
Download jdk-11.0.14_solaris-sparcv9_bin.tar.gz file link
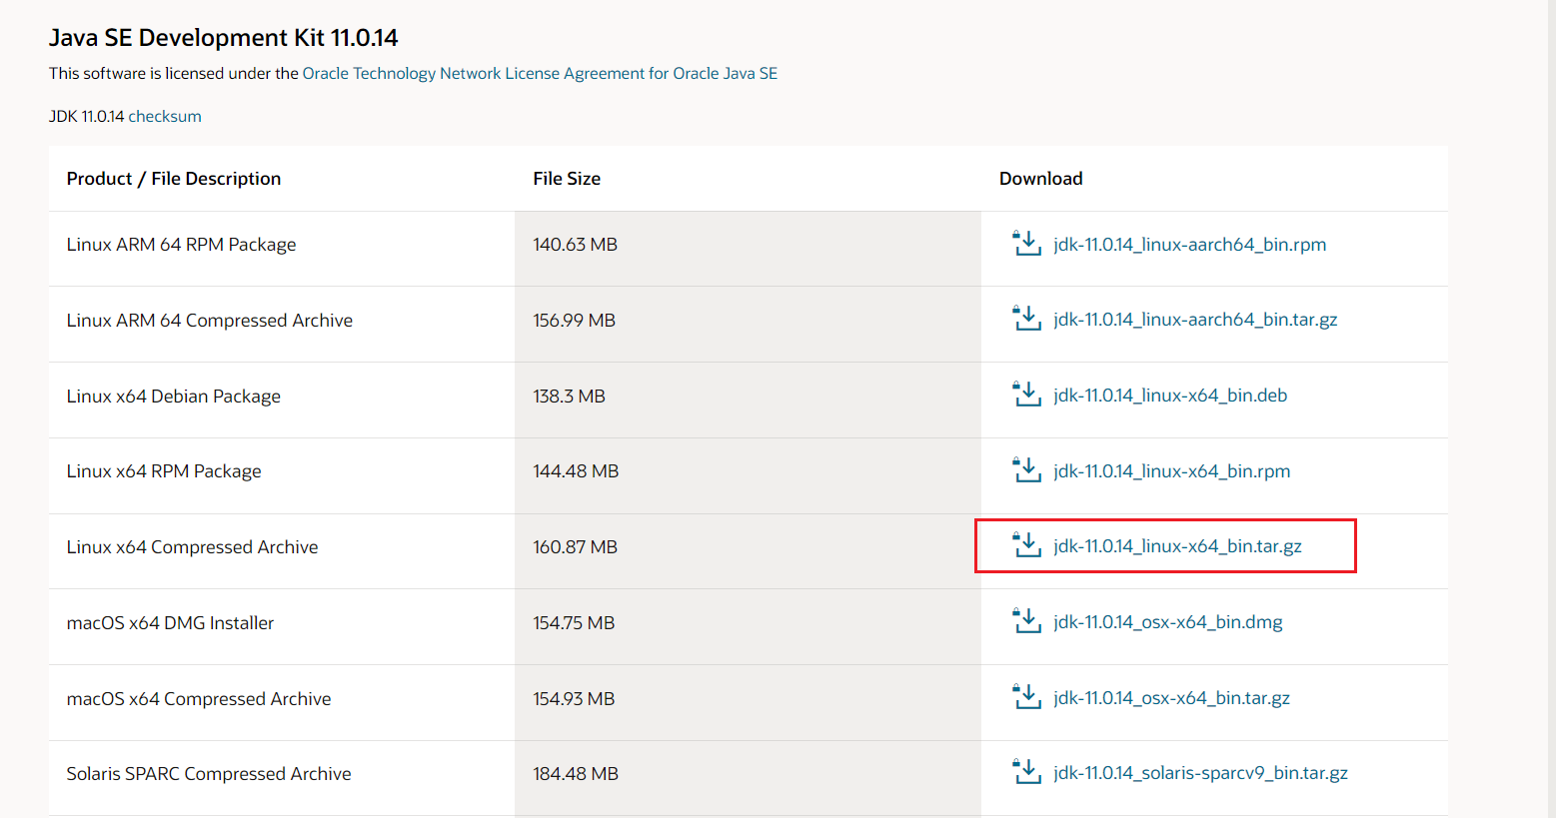click(1200, 773)
